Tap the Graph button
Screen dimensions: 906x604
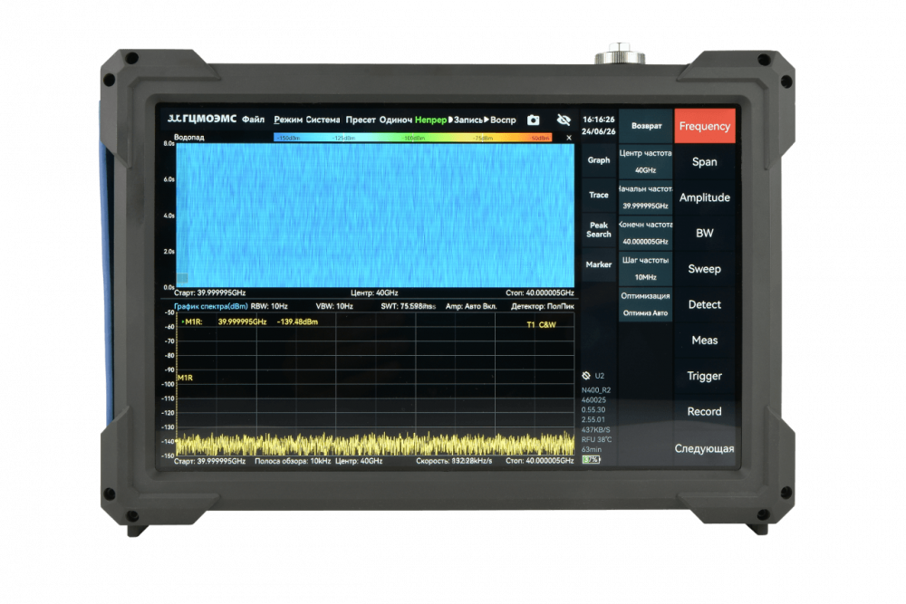click(x=599, y=160)
